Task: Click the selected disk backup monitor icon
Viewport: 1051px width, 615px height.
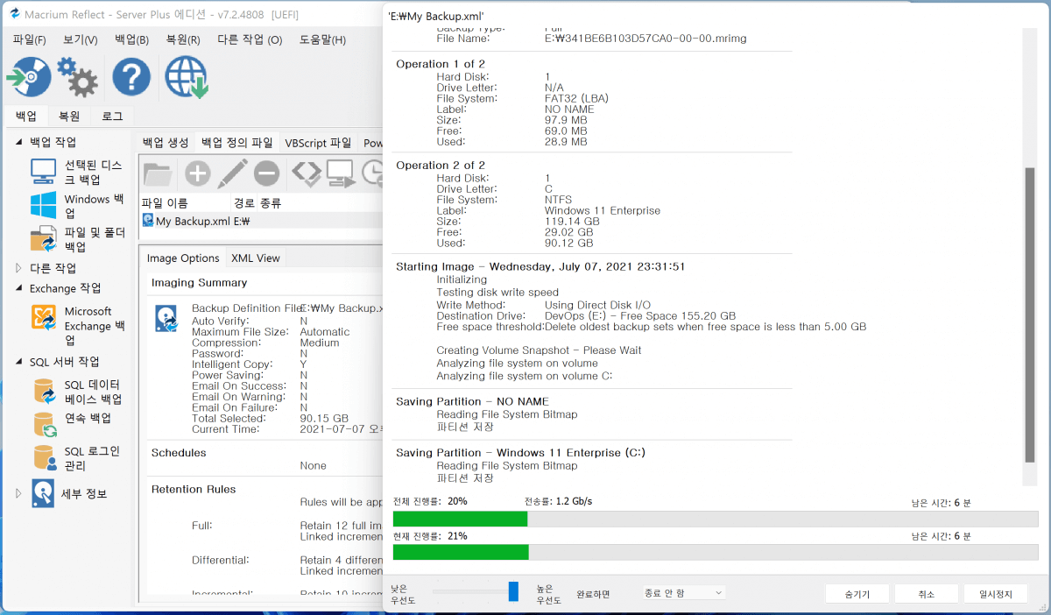Action: click(x=44, y=173)
